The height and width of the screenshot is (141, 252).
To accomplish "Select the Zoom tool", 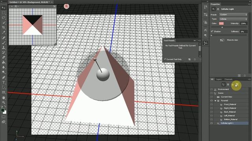I will 4,103.
